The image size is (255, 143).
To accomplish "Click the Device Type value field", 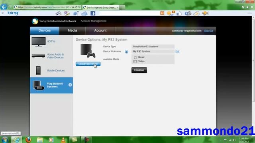I will 153,46.
